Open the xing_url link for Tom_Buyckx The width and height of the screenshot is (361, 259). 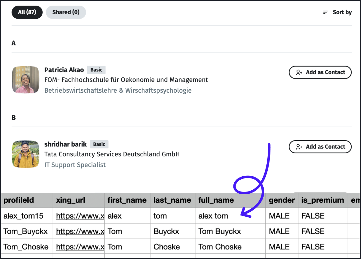click(x=80, y=231)
